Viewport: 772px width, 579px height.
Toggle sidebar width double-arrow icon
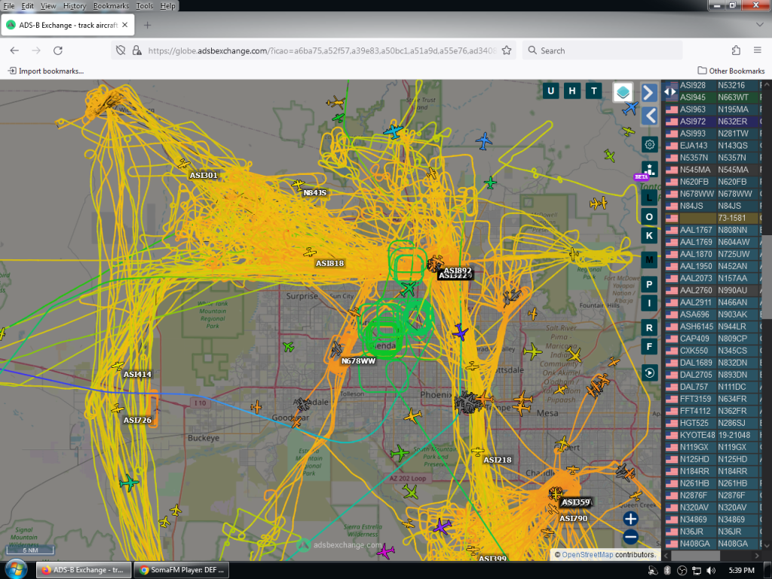click(669, 91)
